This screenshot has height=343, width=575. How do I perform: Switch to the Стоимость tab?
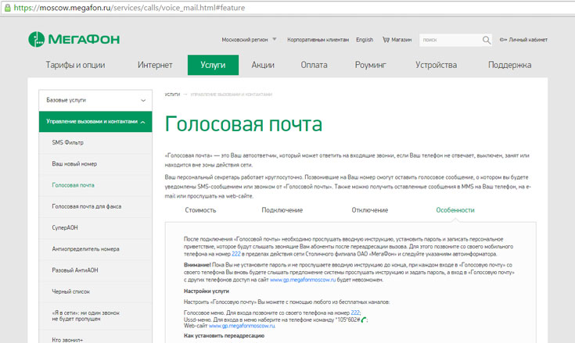tap(201, 210)
